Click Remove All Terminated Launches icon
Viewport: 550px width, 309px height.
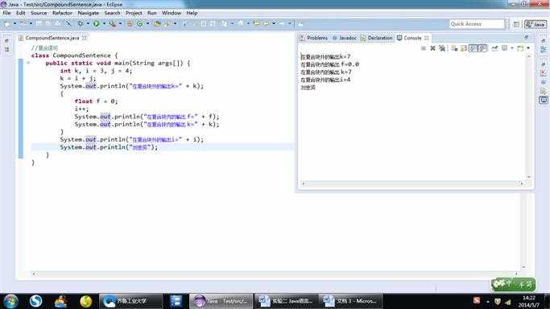pyautogui.click(x=442, y=48)
